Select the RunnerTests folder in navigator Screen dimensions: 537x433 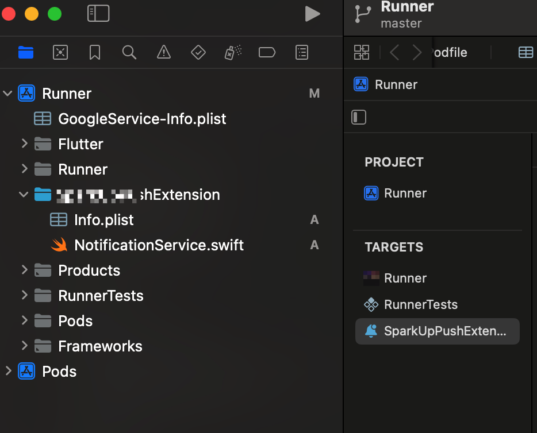pyautogui.click(x=101, y=296)
